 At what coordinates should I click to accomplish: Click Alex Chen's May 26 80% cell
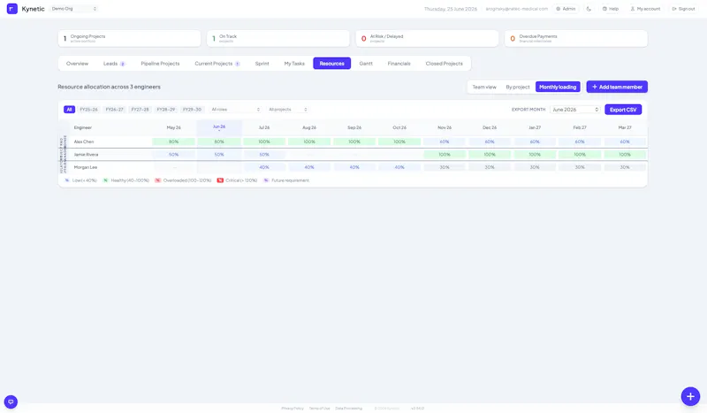tap(173, 141)
